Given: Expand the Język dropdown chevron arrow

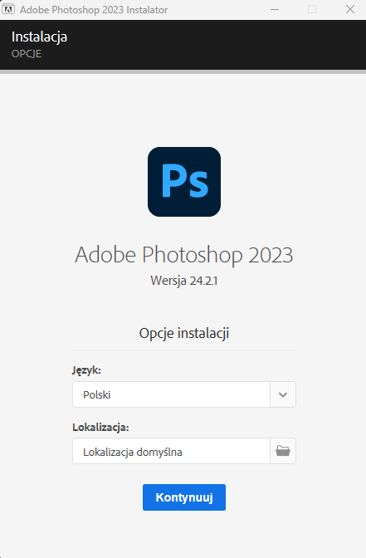Looking at the screenshot, I should pyautogui.click(x=283, y=394).
